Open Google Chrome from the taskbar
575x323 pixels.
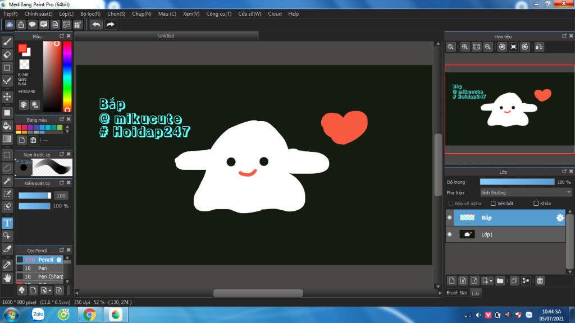click(89, 315)
